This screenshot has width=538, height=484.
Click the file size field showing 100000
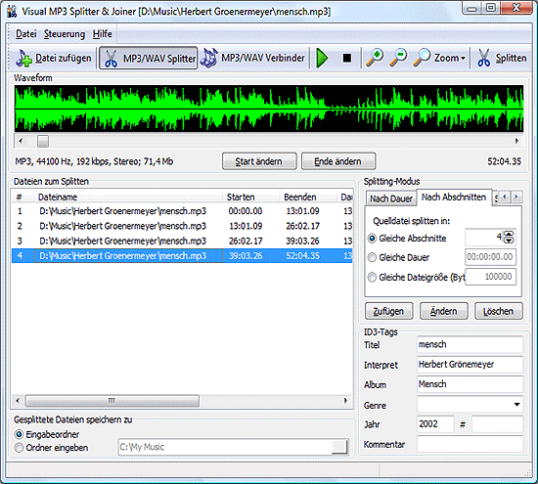(x=490, y=277)
